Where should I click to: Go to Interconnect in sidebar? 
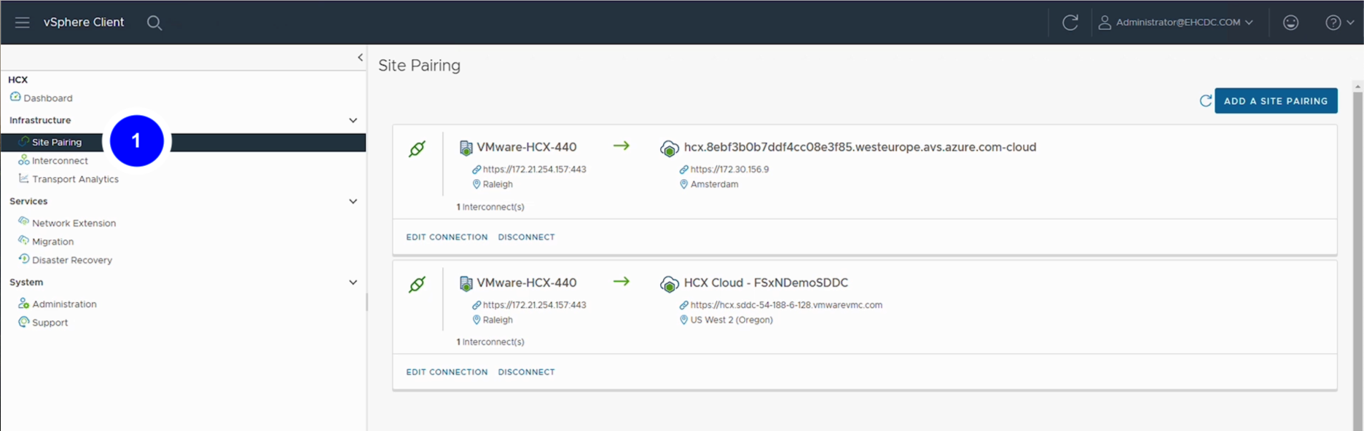pyautogui.click(x=60, y=161)
